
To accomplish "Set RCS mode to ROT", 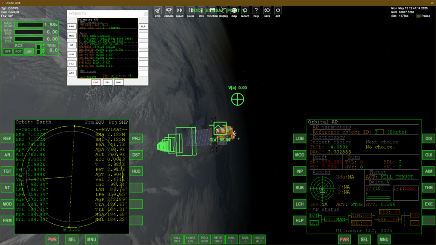I will pos(18,51).
